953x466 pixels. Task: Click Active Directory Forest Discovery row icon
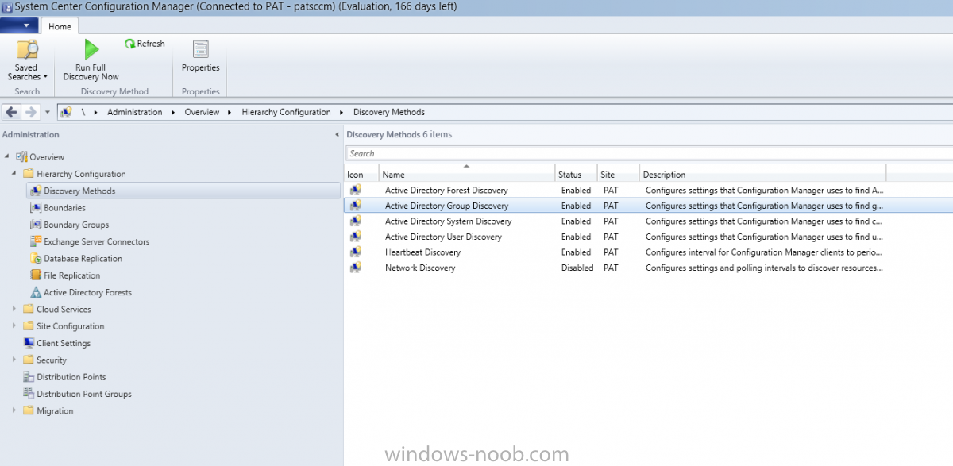click(x=356, y=190)
